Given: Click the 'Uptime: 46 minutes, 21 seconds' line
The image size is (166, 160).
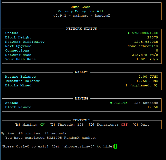Looking at the screenshot, I should 34,133.
